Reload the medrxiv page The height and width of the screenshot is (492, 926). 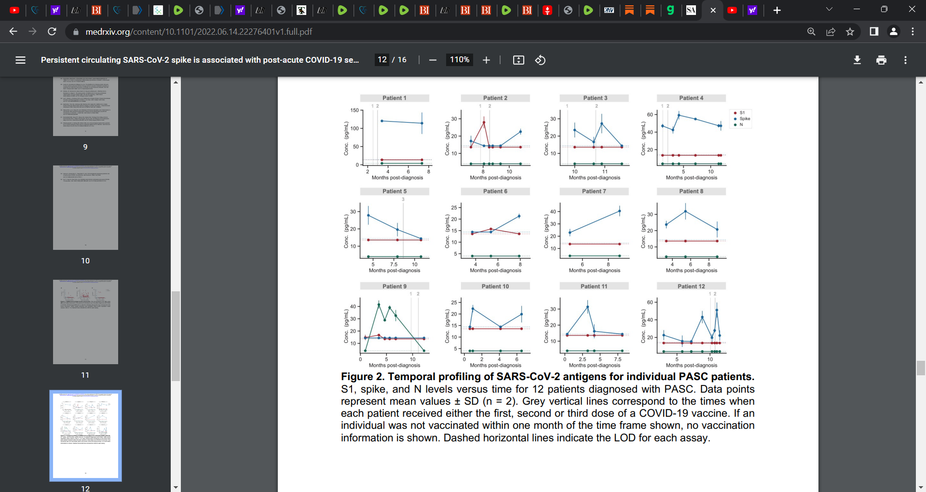tap(52, 31)
